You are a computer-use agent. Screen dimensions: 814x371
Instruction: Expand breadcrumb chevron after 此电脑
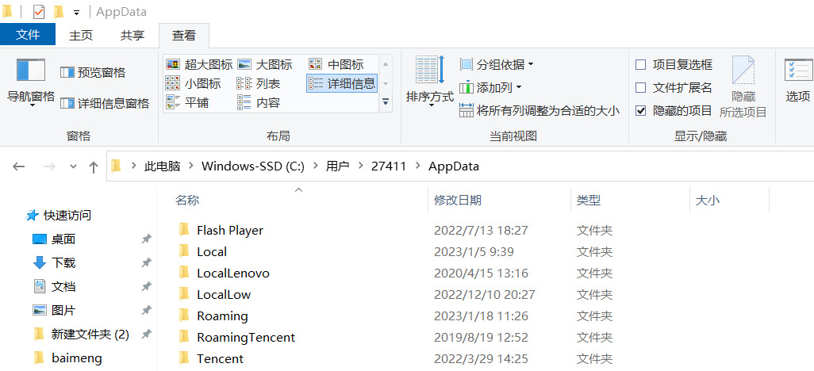click(191, 166)
